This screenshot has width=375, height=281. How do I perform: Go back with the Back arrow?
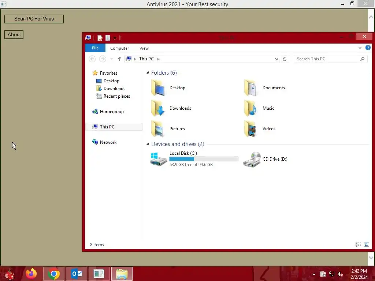tap(92, 59)
